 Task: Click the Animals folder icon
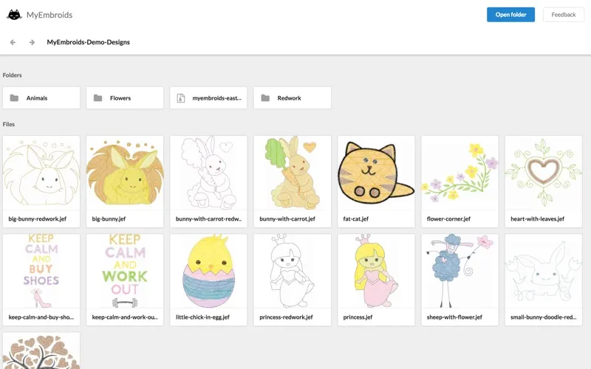[x=14, y=98]
